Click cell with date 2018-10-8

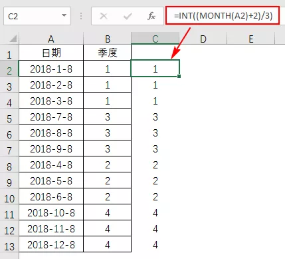pyautogui.click(x=51, y=212)
